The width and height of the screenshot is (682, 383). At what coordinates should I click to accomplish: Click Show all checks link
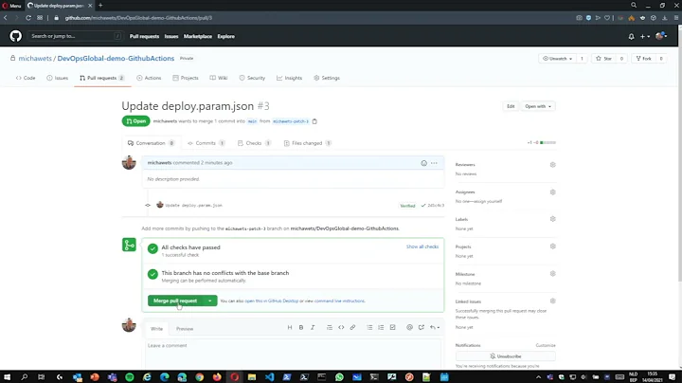pos(422,246)
